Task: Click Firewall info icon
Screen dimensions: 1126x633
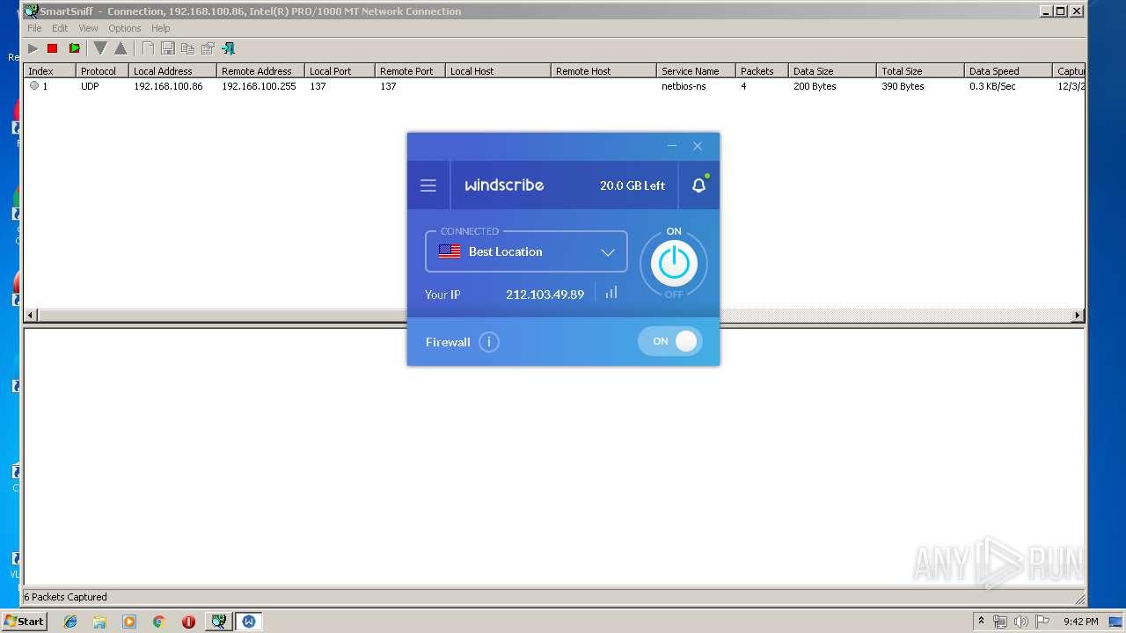Action: point(489,342)
